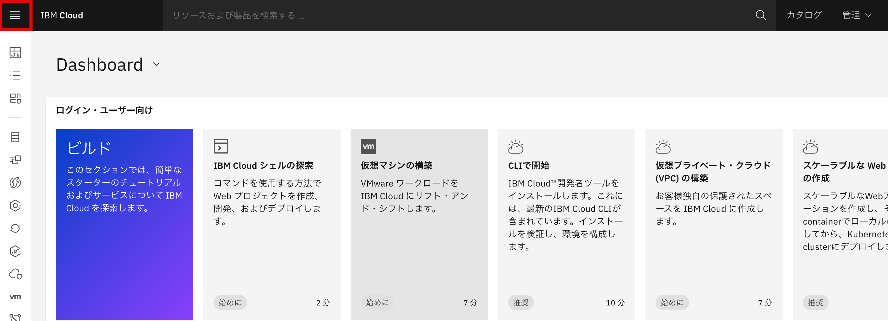Select the Cloud Functions icon in the sidebar
This screenshot has width=888, height=321.
(x=15, y=182)
